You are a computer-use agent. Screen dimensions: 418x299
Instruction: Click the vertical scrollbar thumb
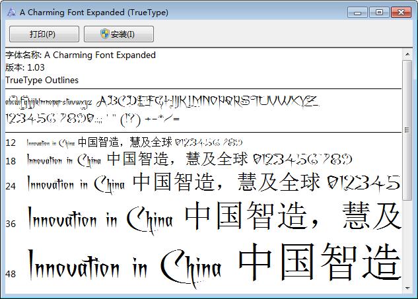point(407,130)
